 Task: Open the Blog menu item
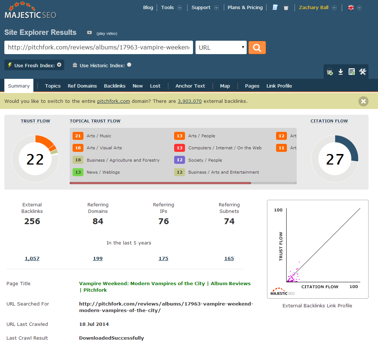point(148,8)
